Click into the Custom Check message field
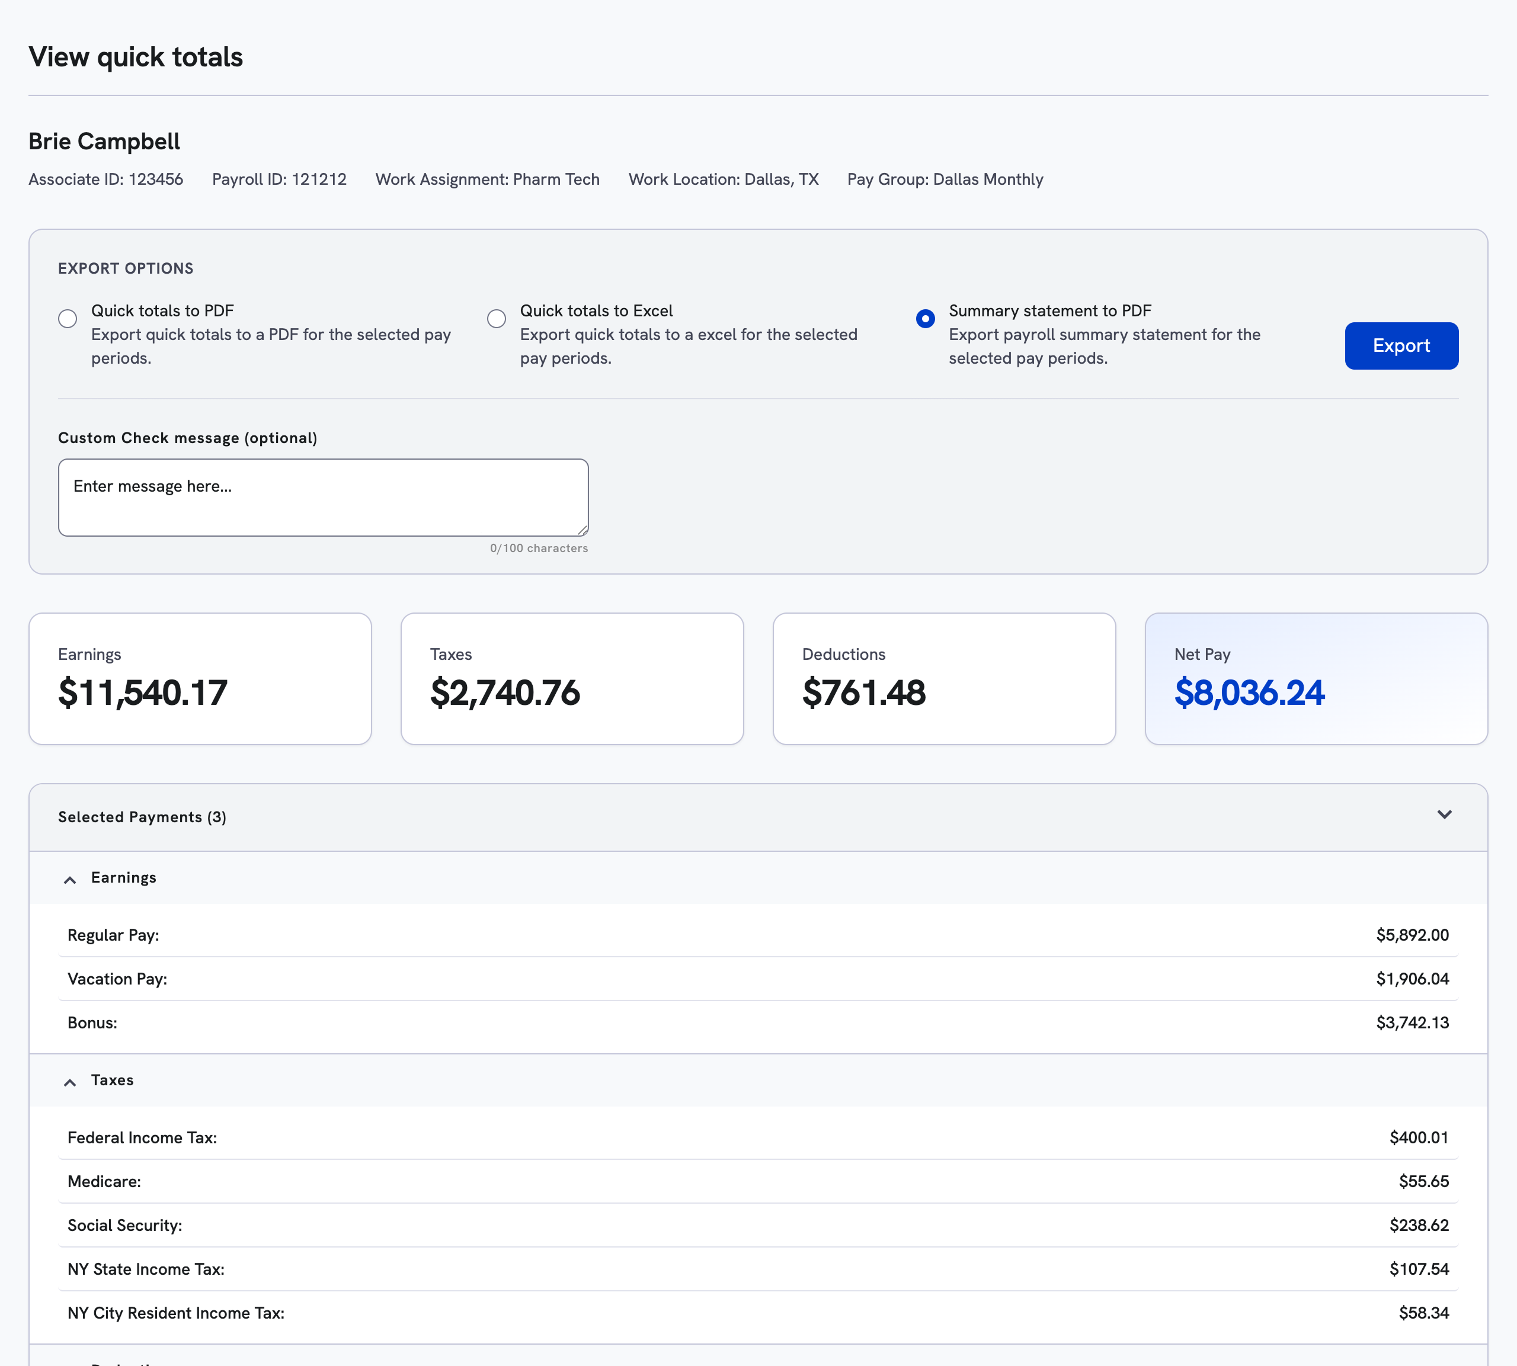 [x=323, y=498]
